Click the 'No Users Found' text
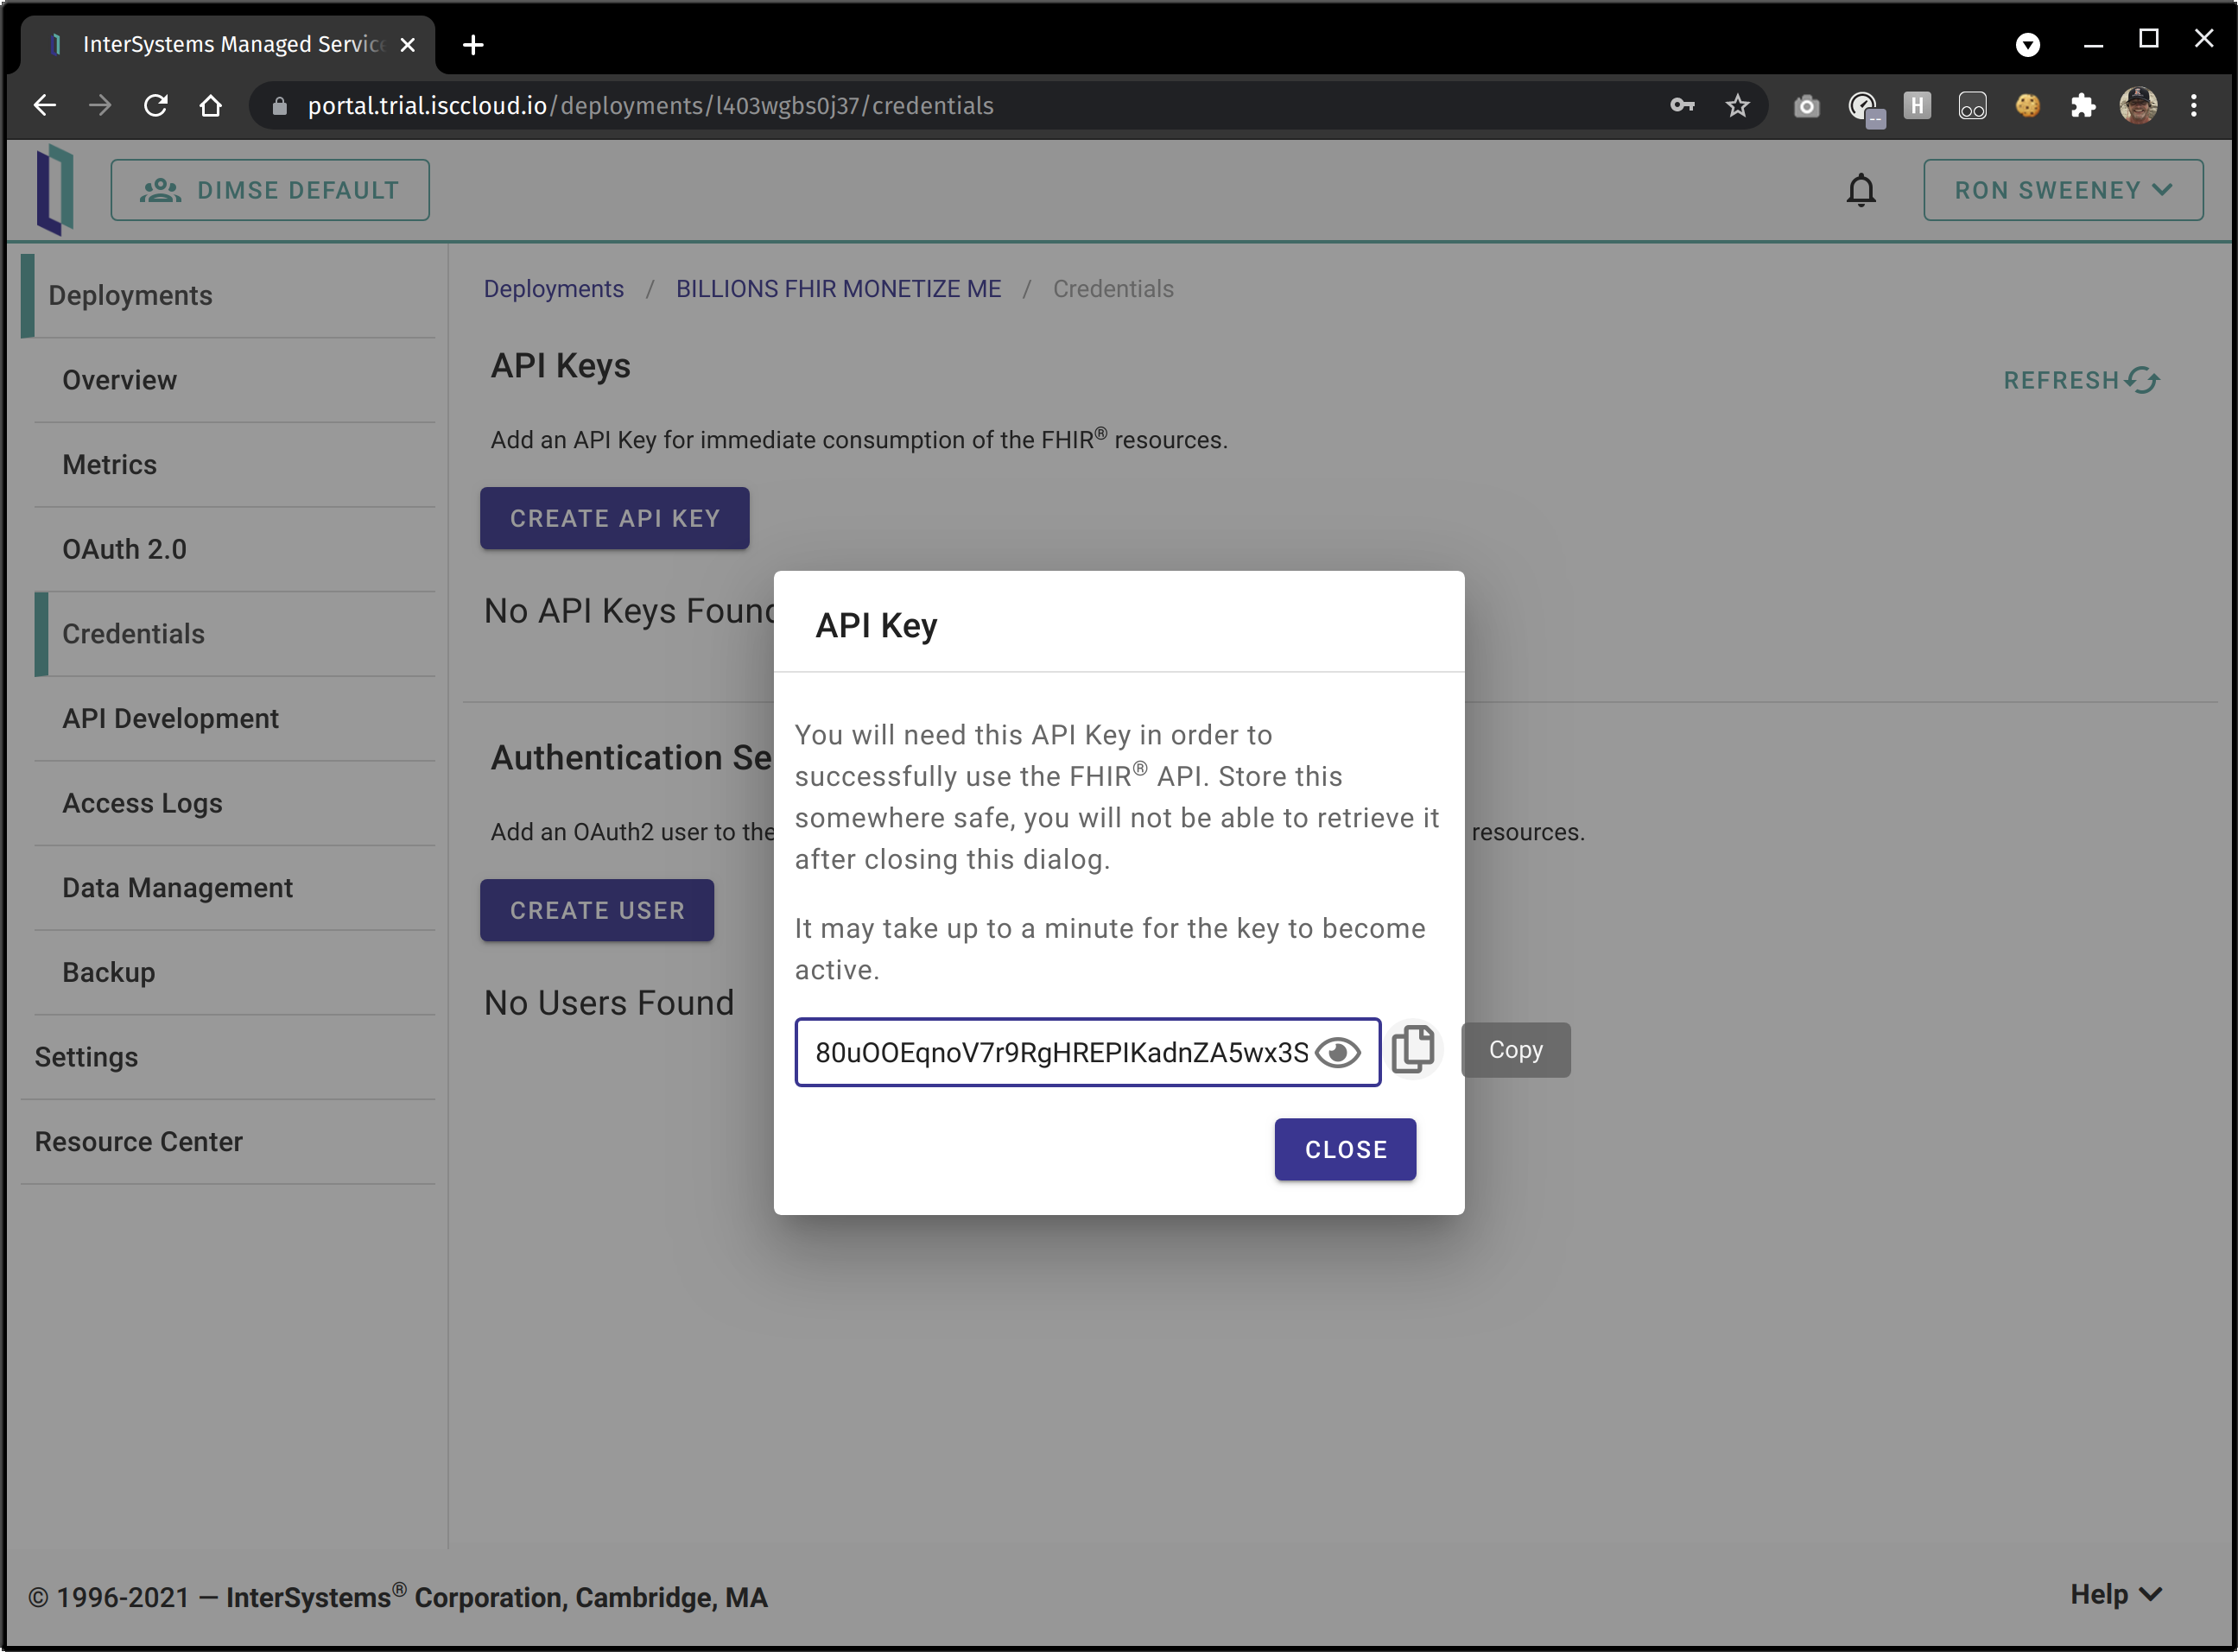Image resolution: width=2238 pixels, height=1652 pixels. click(608, 1002)
